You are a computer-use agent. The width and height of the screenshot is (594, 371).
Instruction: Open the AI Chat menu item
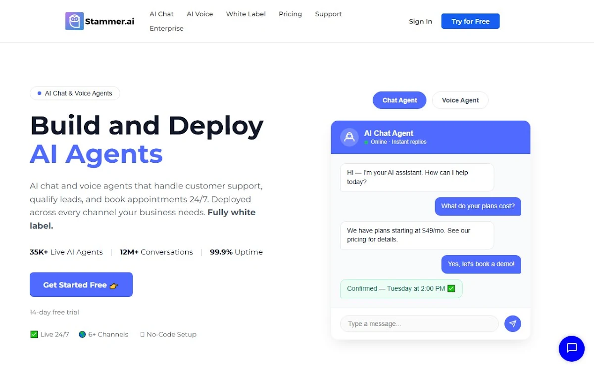[x=162, y=14]
